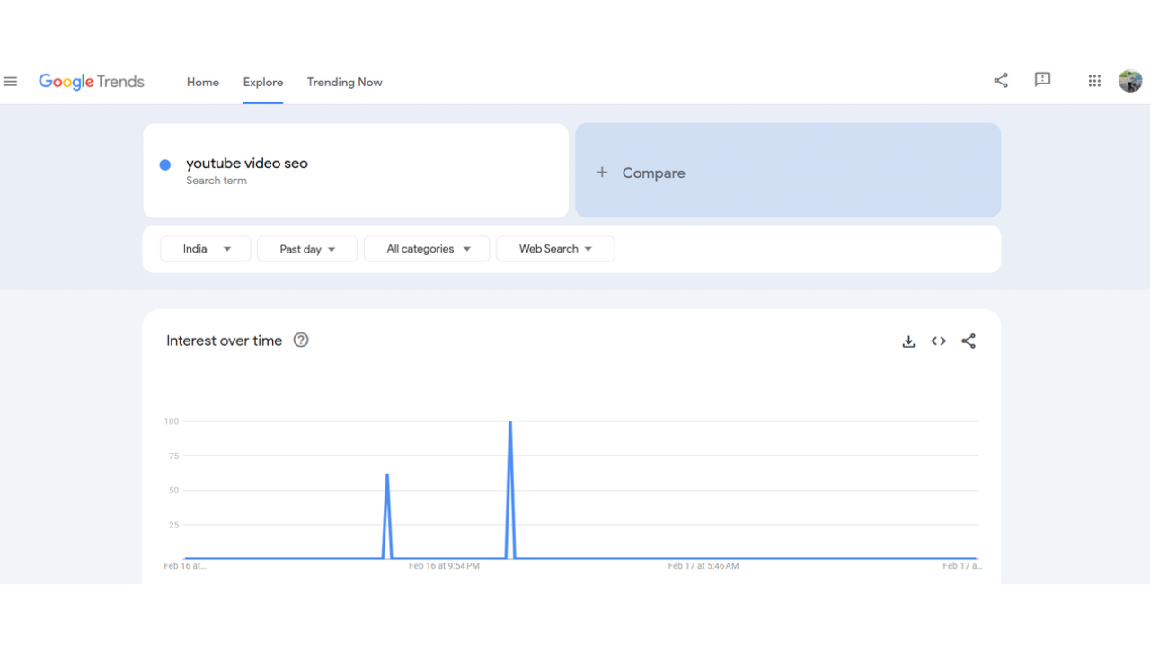Open the All categories dropdown
Screen dimensions: 1150x647
coord(427,249)
